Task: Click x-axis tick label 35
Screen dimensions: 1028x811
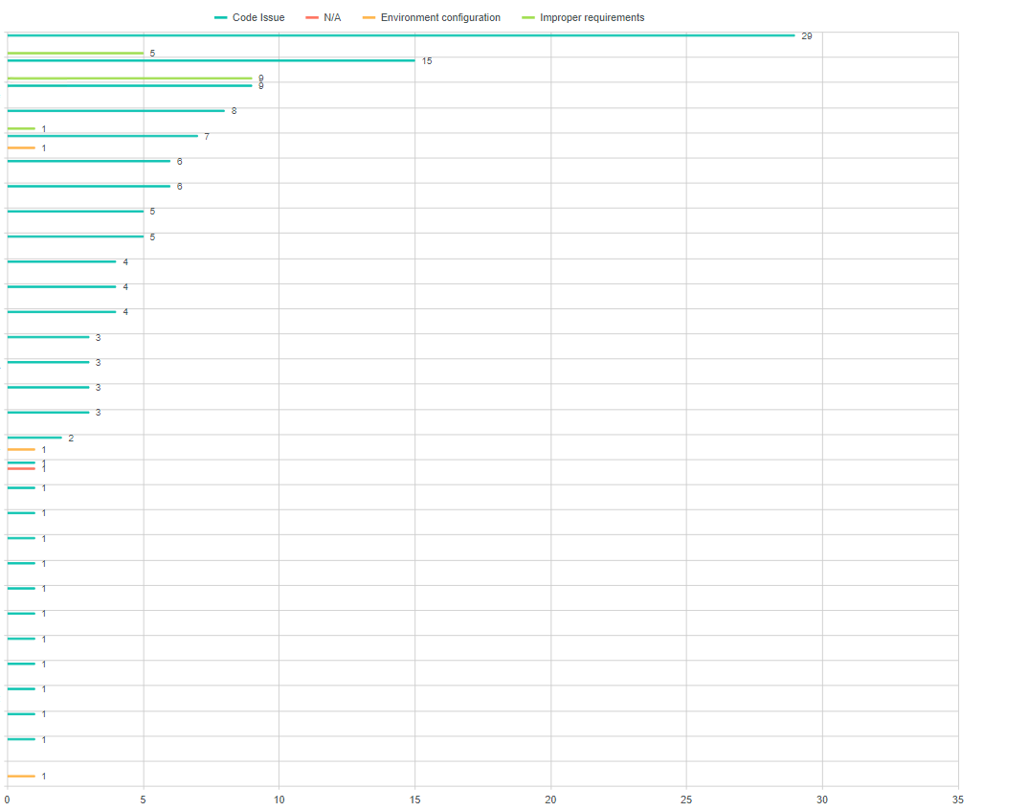Action: pos(958,800)
